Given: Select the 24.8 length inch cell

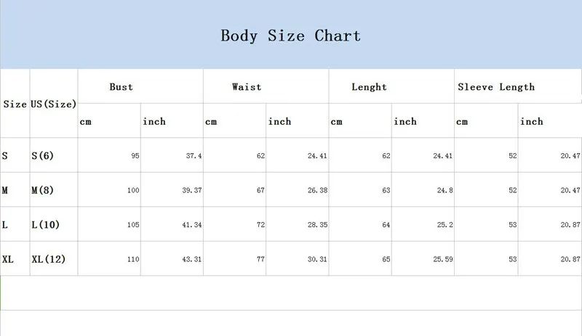Looking at the screenshot, I should pos(423,189).
